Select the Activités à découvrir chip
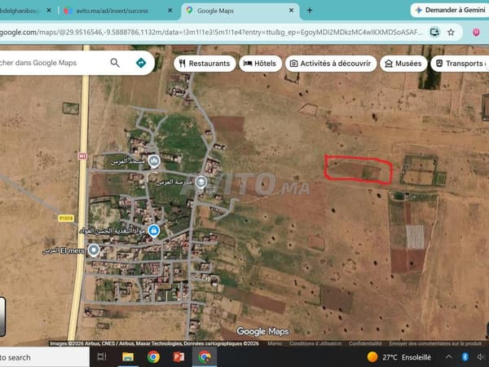Image resolution: width=489 pixels, height=367 pixels. tap(331, 64)
